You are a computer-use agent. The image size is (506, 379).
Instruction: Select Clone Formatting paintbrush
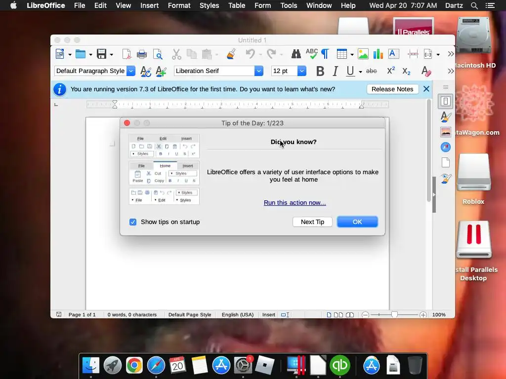pyautogui.click(x=231, y=54)
